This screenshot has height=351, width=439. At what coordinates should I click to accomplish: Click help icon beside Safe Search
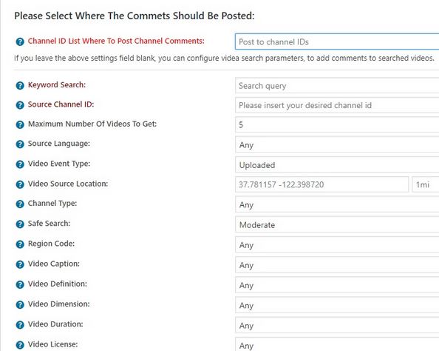pos(20,224)
